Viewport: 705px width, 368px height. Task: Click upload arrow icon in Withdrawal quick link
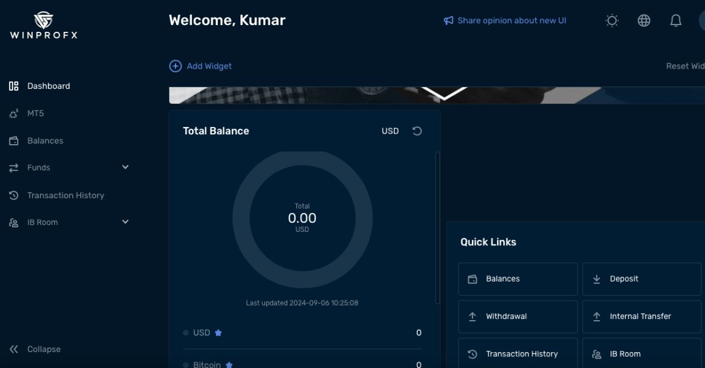pyautogui.click(x=472, y=316)
